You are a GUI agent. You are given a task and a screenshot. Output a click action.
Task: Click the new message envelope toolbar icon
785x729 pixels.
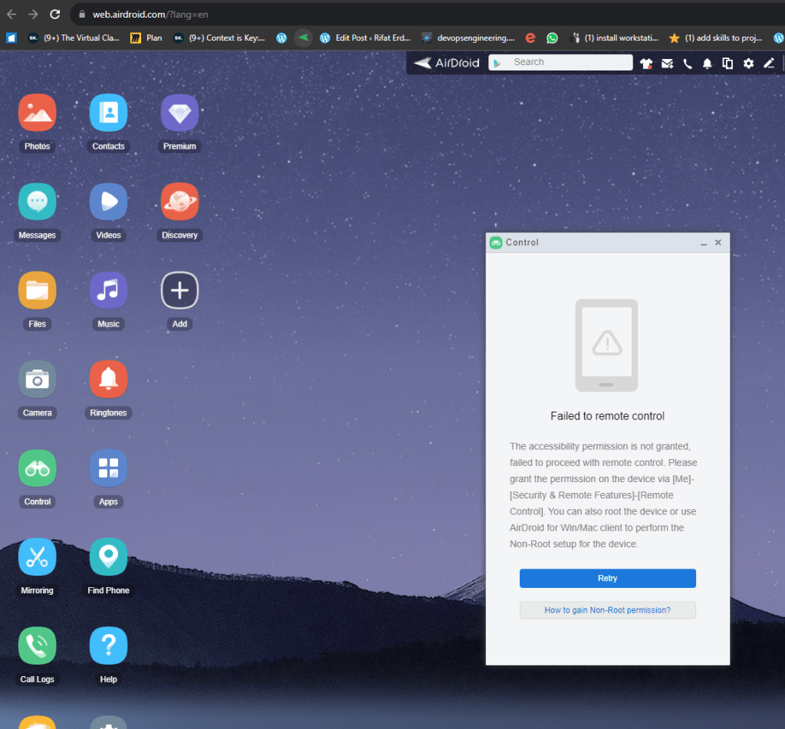(x=667, y=64)
